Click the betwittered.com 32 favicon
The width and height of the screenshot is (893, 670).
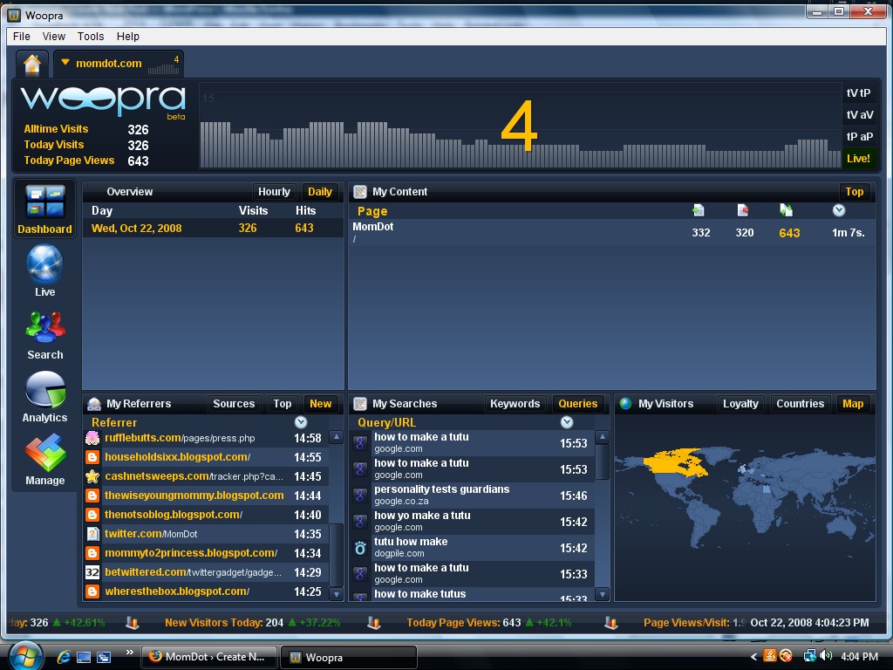[92, 572]
